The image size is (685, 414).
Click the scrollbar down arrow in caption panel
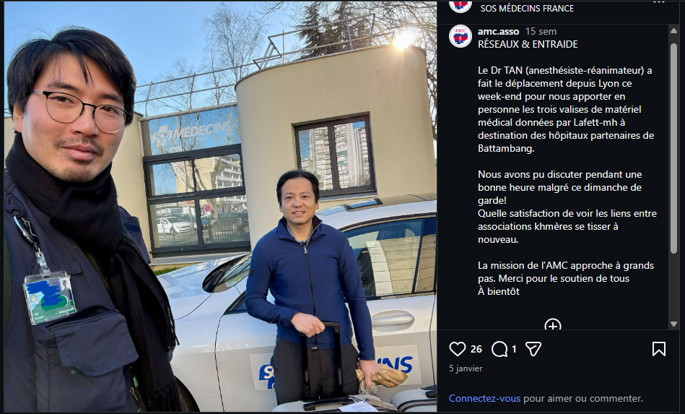point(673,324)
